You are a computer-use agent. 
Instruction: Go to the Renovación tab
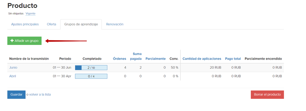click(x=115, y=24)
